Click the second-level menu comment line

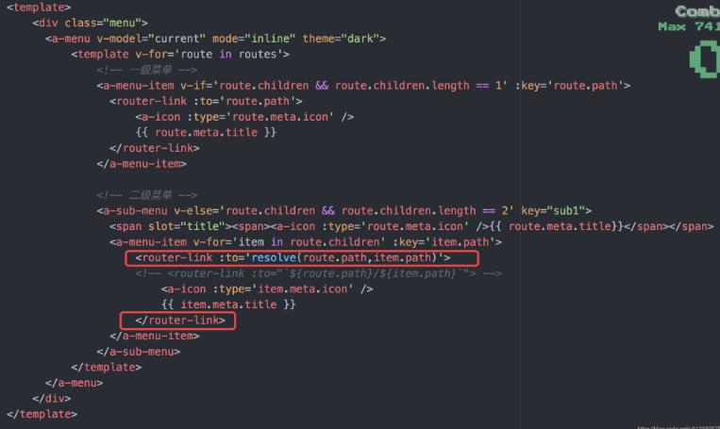click(x=146, y=195)
